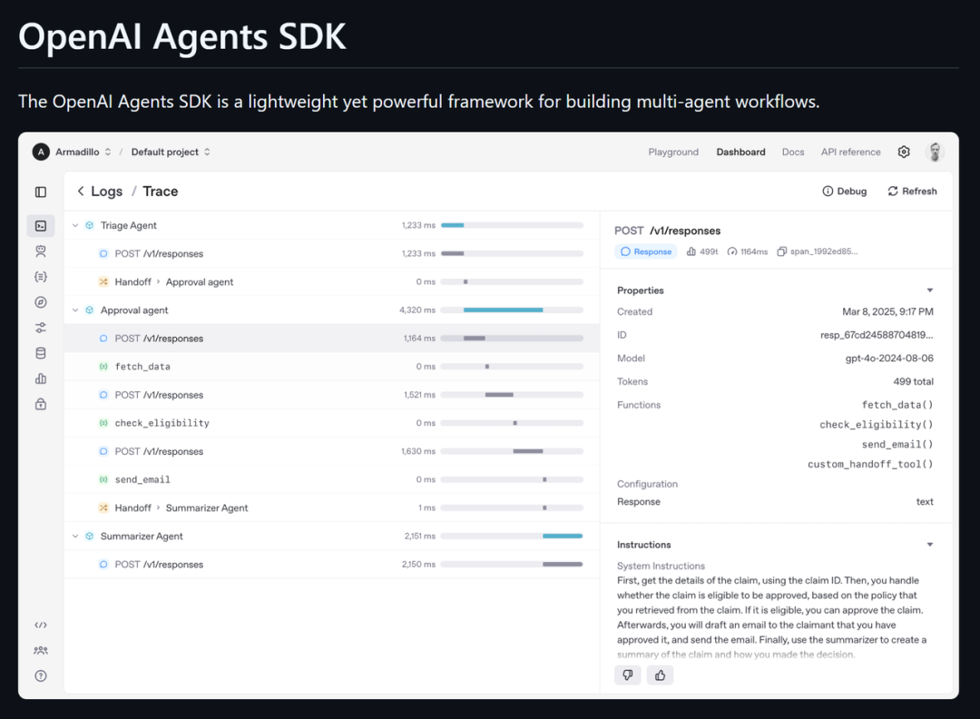The image size is (980, 719).
Task: Select the send_email span row
Action: click(332, 479)
